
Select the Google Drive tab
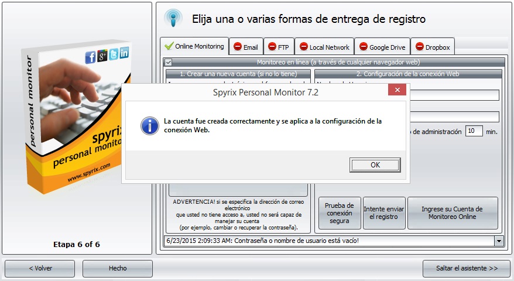click(382, 47)
